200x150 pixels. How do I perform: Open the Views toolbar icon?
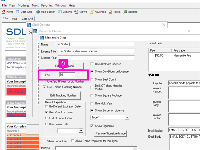76,12
